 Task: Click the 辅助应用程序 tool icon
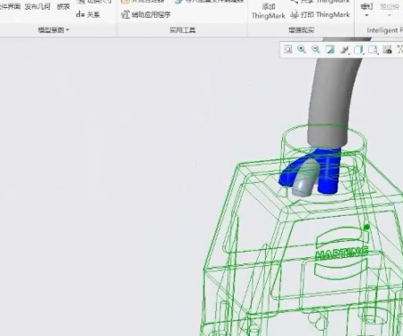coord(125,14)
